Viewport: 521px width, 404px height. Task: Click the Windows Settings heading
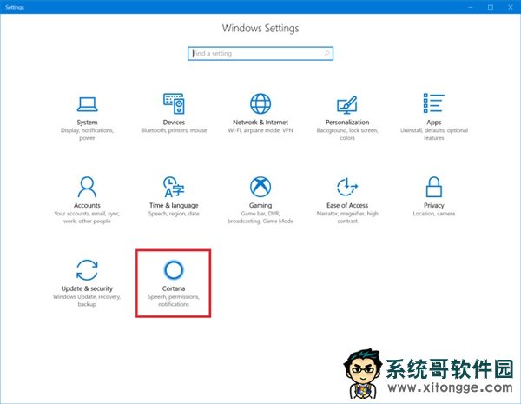(260, 29)
